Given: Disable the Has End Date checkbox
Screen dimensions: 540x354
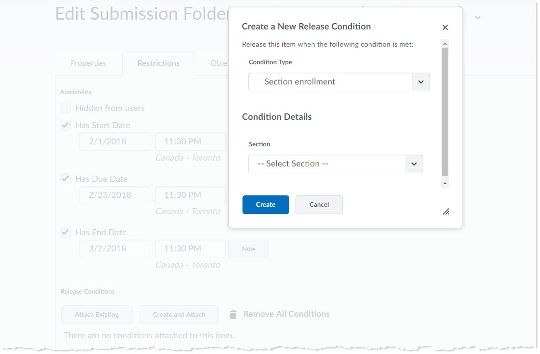Looking at the screenshot, I should [65, 233].
